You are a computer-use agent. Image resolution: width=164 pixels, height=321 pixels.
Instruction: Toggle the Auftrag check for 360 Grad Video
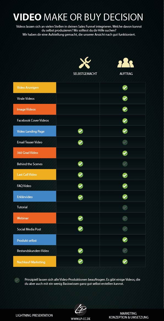coord(125,153)
